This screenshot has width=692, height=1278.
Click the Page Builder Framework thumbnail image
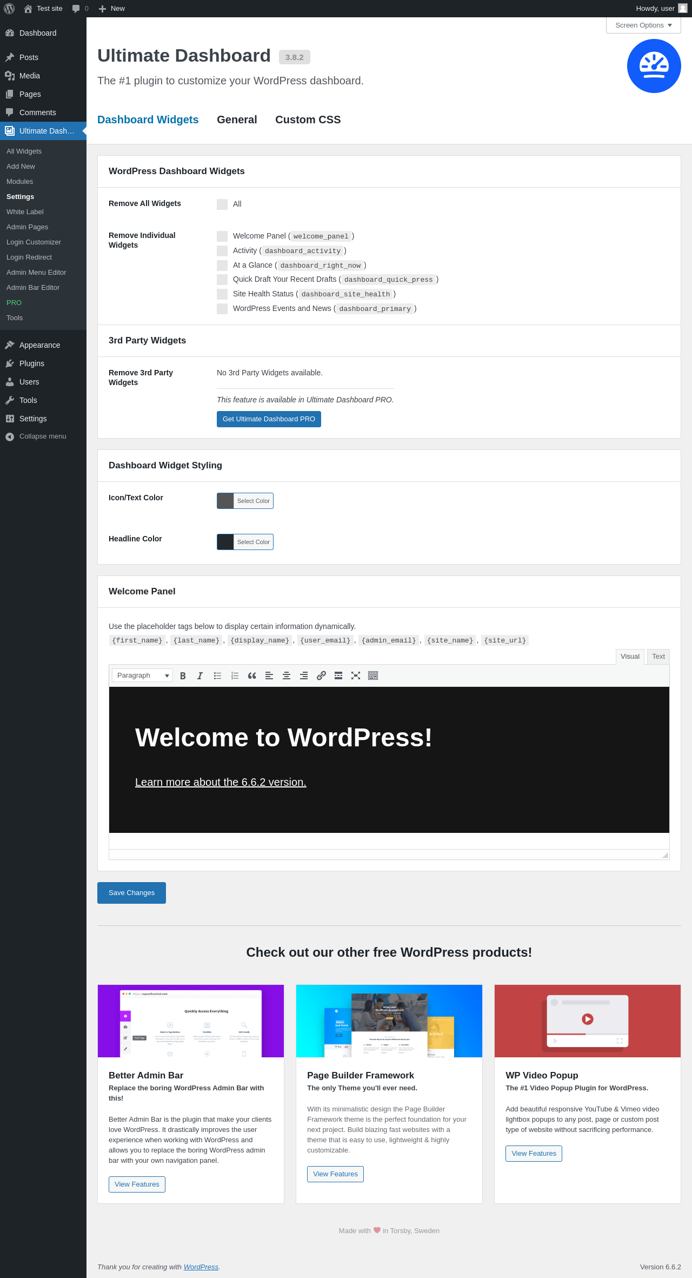[x=389, y=1021]
